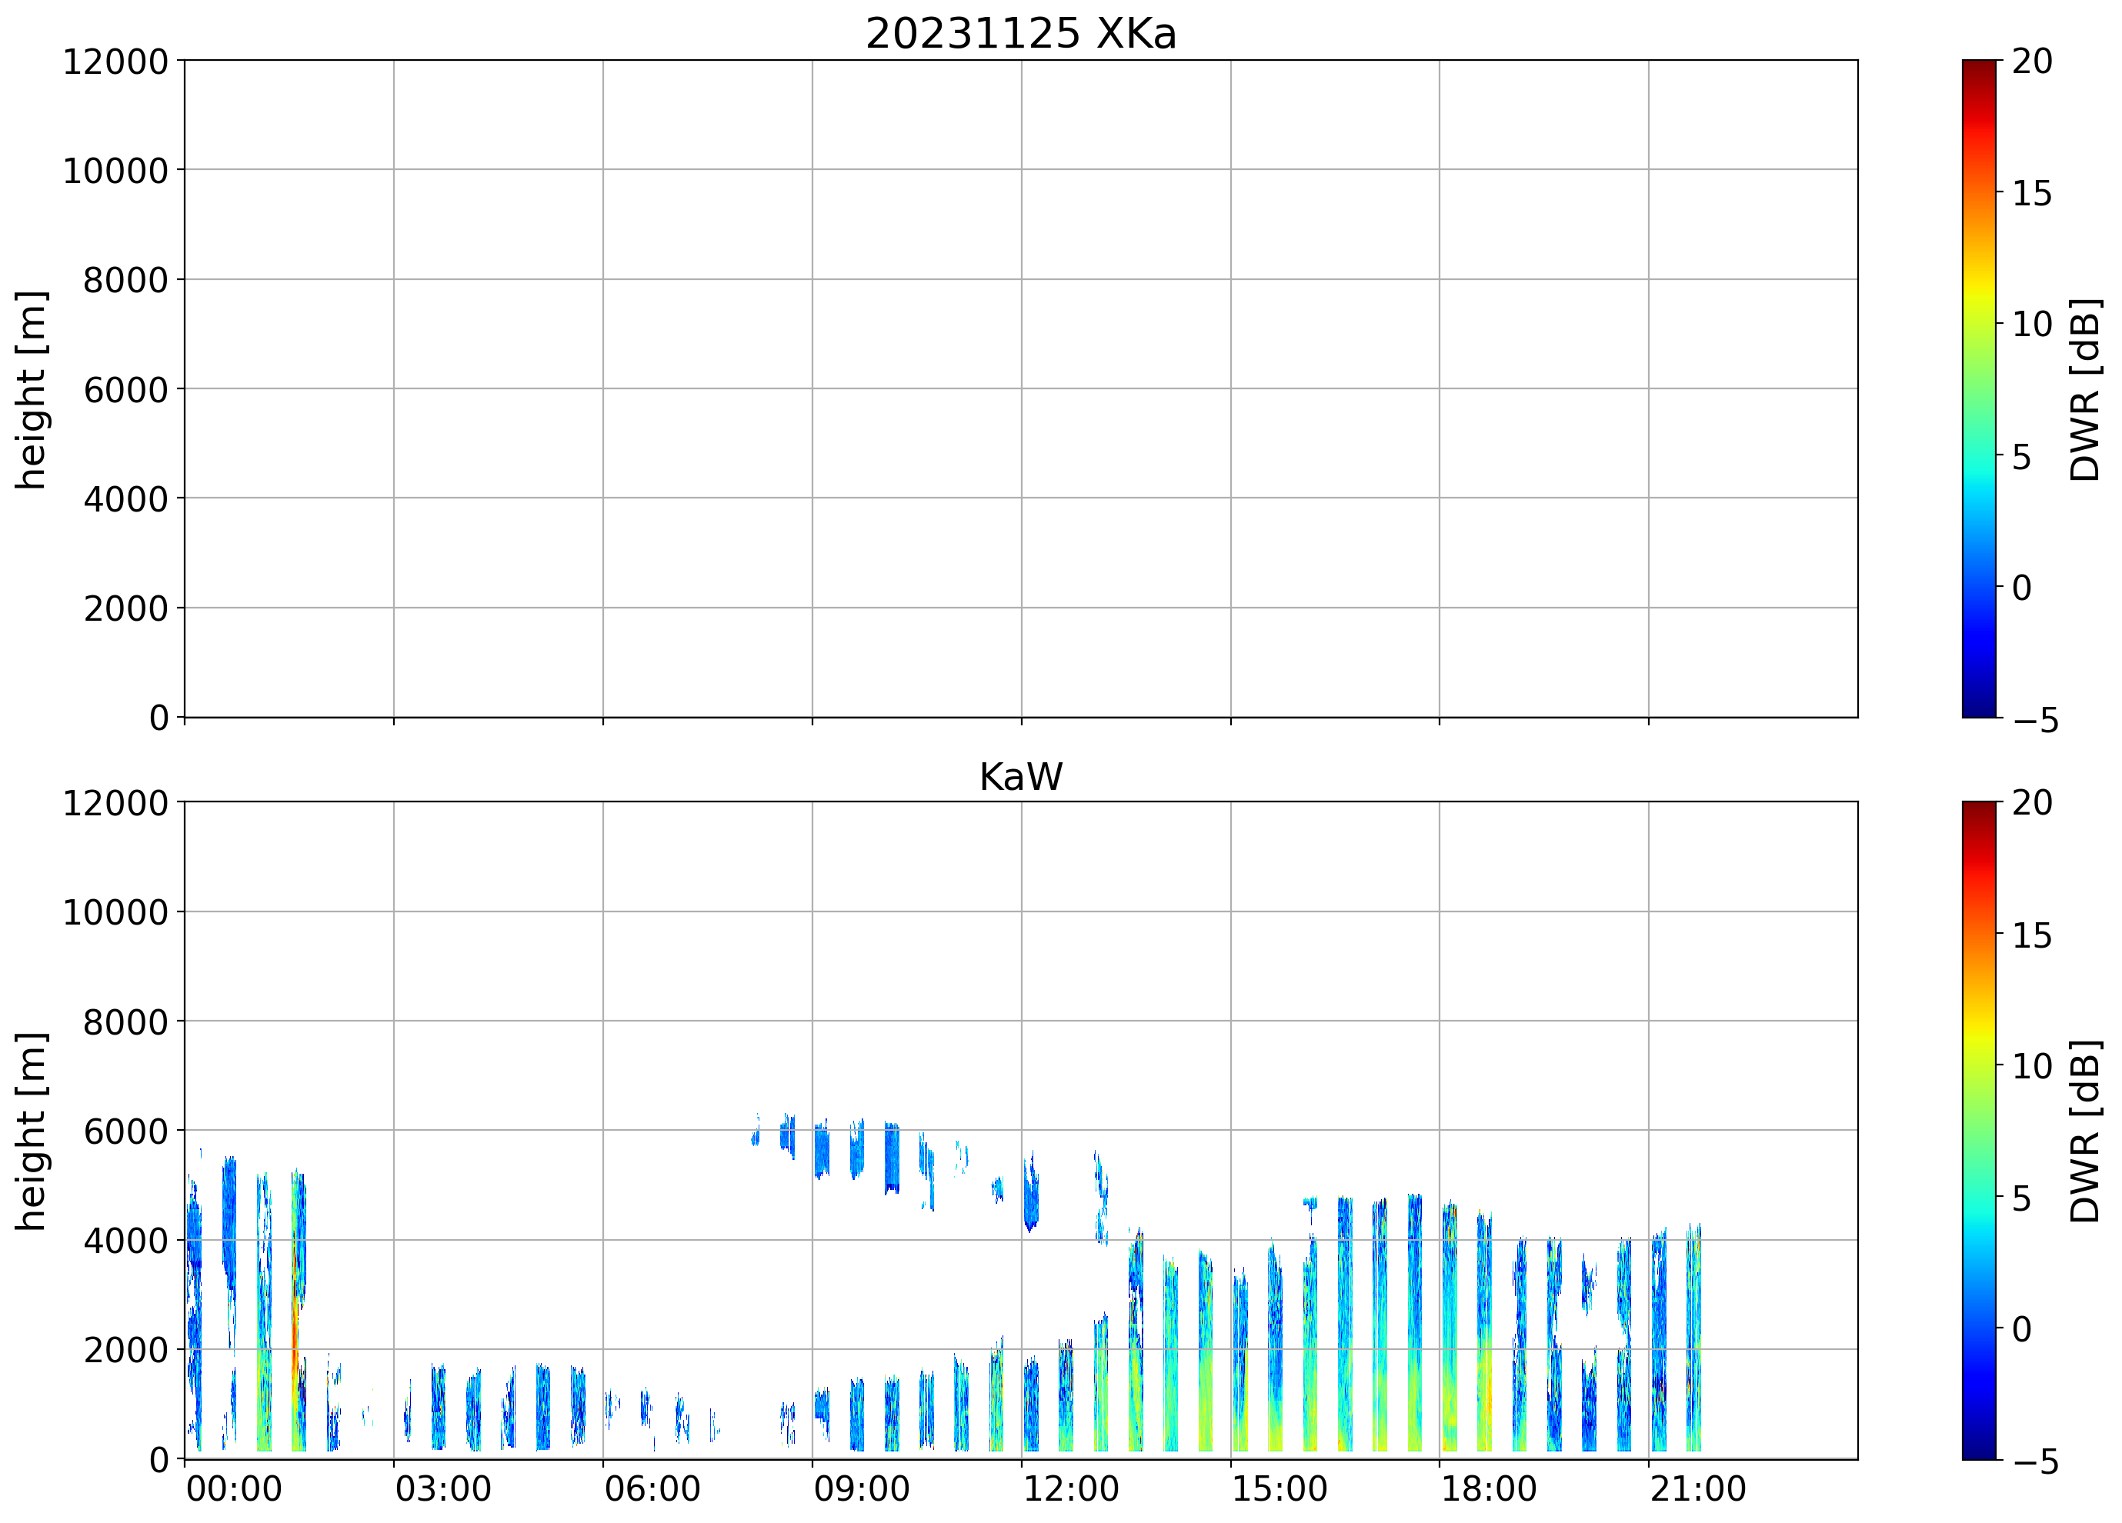
Task: Click the '20231125 XKa' plot title
Action: click(x=1019, y=35)
